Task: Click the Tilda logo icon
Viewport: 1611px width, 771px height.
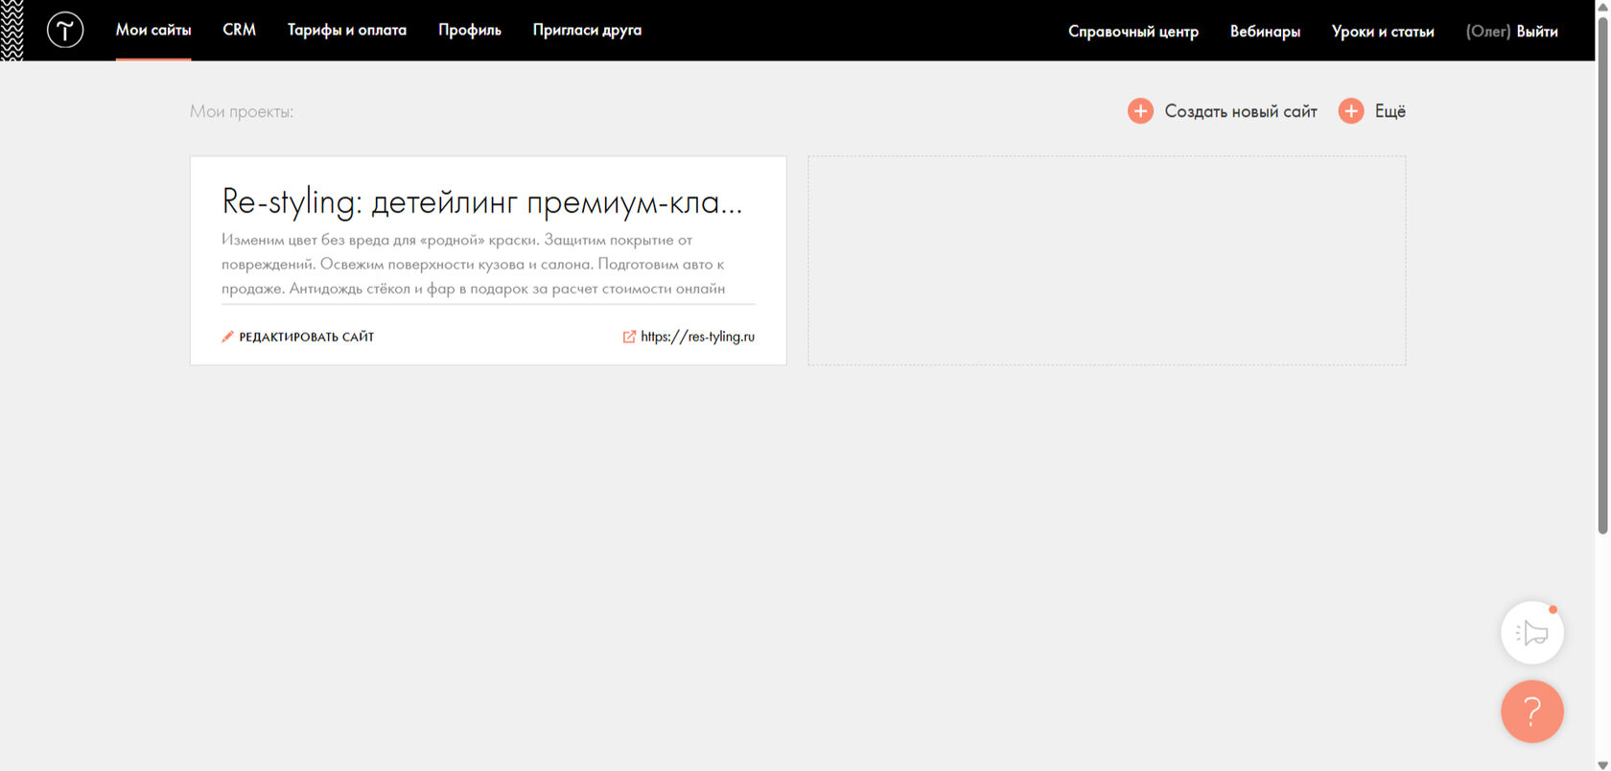Action: tap(65, 31)
